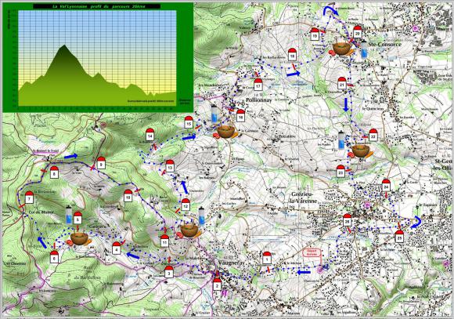Select the kilometer 4 marker
This screenshot has height=319, width=454.
tap(117, 248)
